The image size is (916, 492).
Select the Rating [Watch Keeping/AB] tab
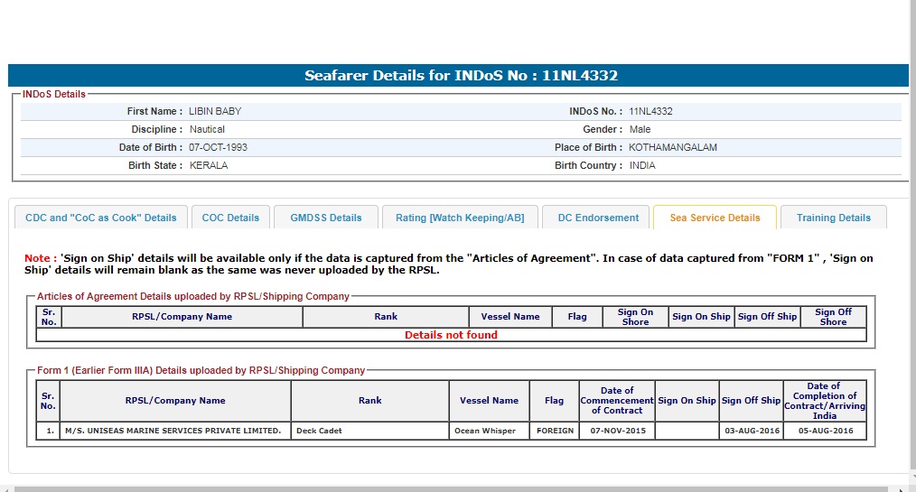pos(460,218)
